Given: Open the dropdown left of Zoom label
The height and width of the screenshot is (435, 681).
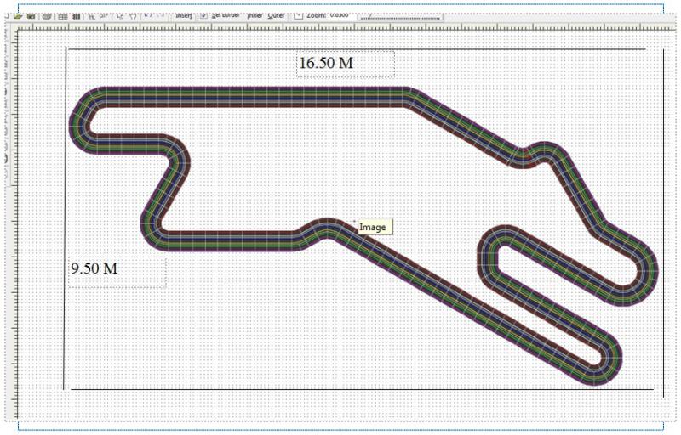Looking at the screenshot, I should point(298,14).
